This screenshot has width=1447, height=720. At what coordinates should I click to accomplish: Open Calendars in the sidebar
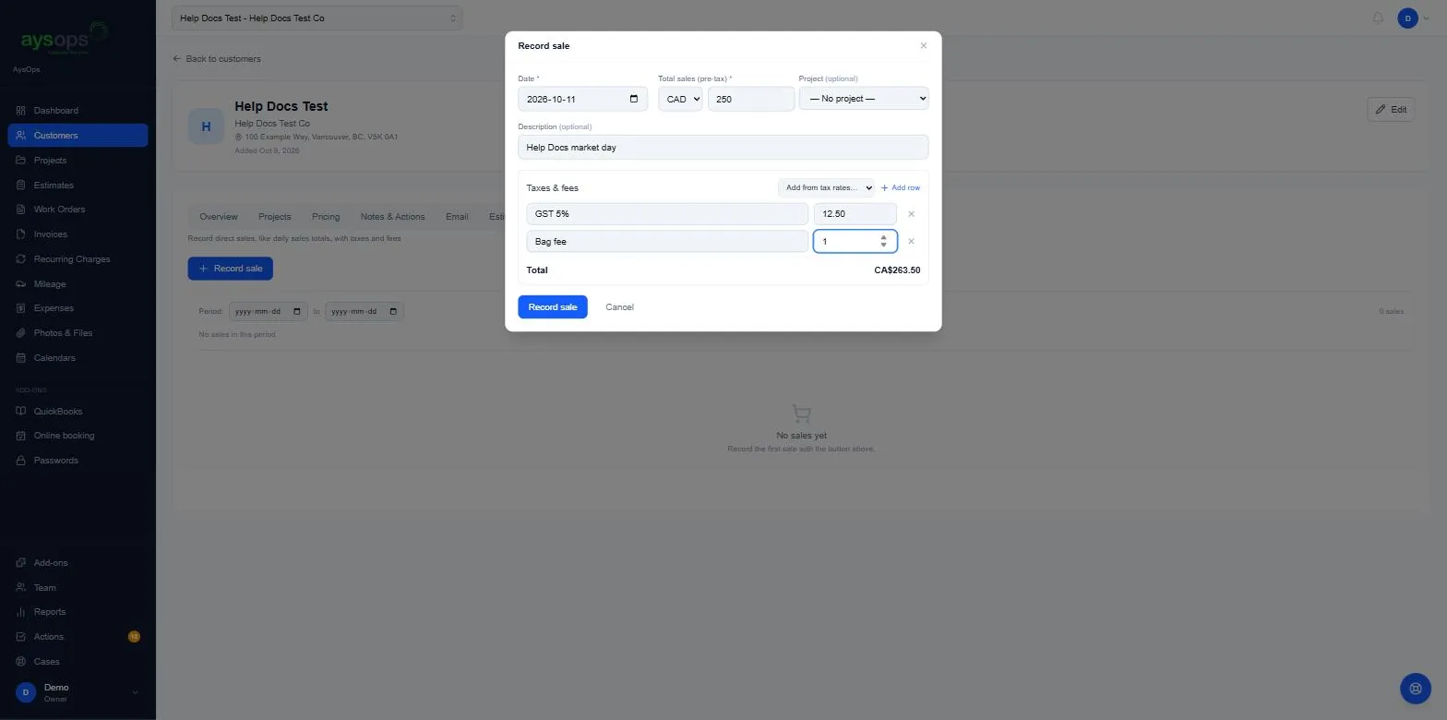[78, 358]
